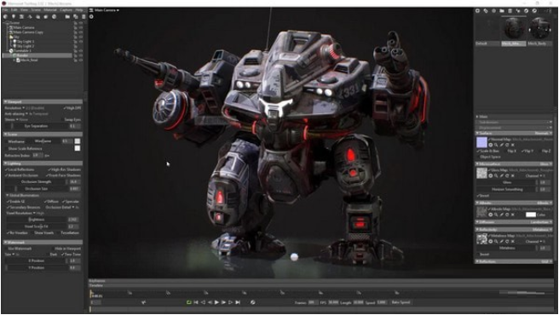This screenshot has width=559, height=315.
Task: Click the folder icon in scene toolbar
Action: pyautogui.click(x=67, y=16)
